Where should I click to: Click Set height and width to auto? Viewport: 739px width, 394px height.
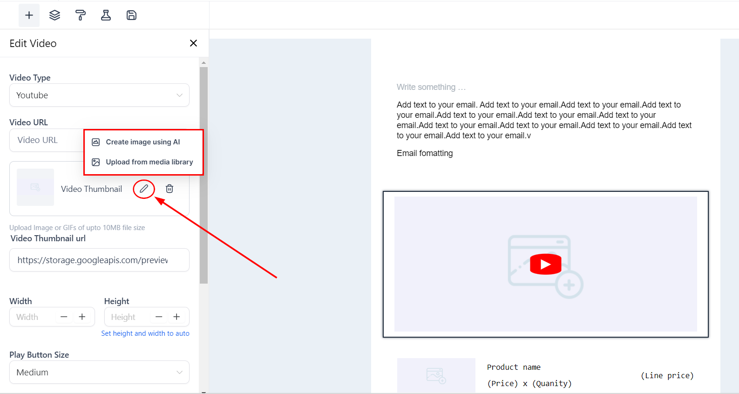pos(145,333)
